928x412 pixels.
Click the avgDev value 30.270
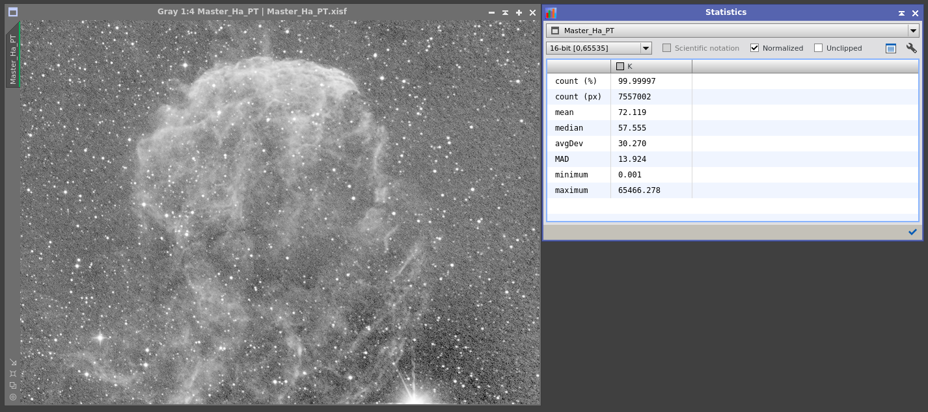point(632,144)
